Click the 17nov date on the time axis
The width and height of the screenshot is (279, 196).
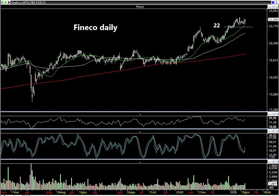pyautogui.click(x=202, y=192)
